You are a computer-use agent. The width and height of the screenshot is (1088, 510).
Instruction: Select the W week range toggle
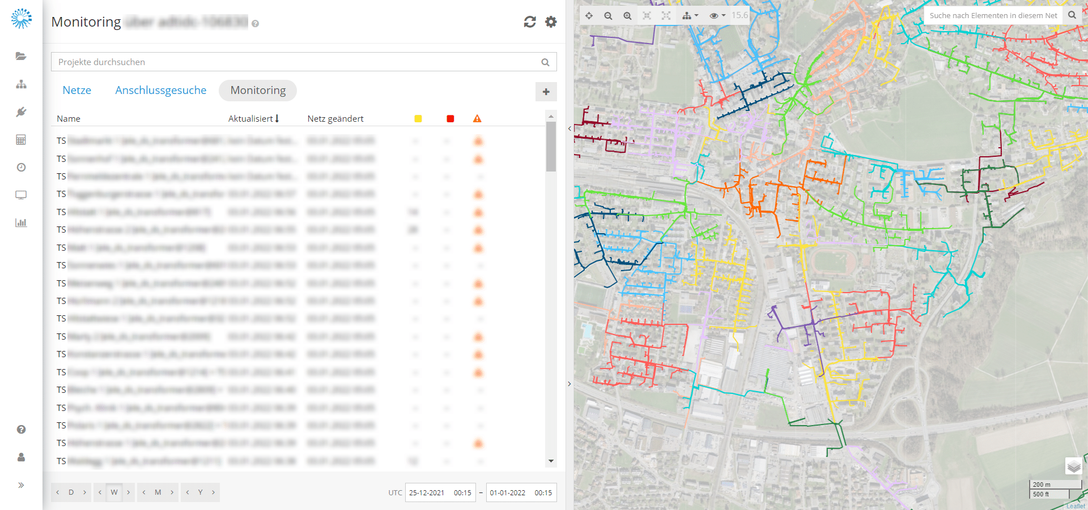coord(114,492)
